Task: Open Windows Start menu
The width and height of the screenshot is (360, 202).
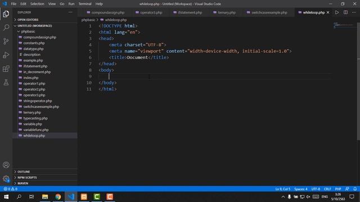Action: (x=6, y=197)
